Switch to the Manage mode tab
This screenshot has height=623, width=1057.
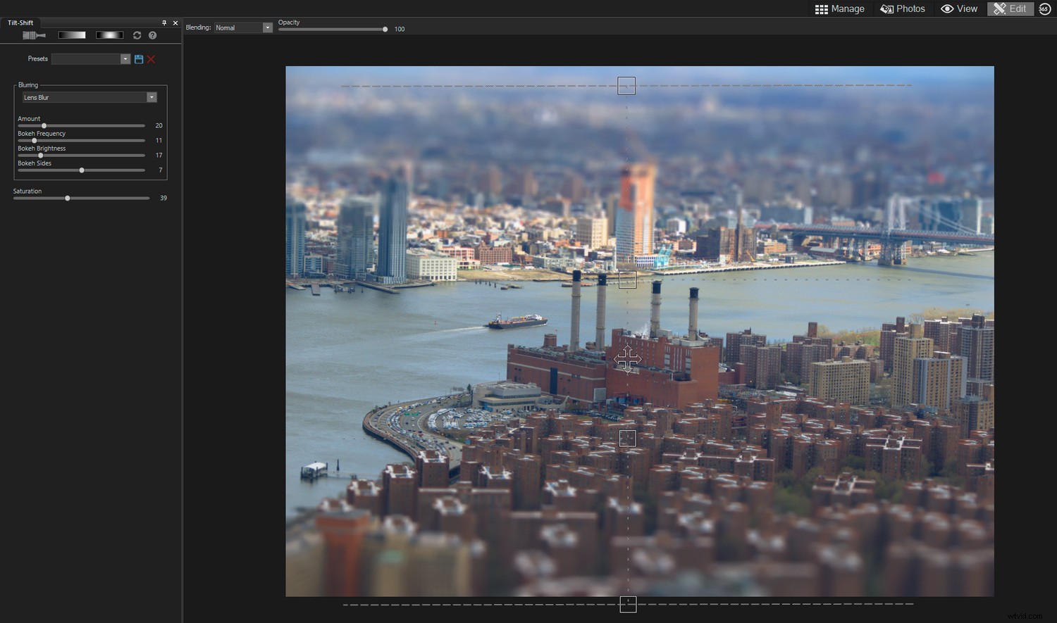tap(839, 8)
